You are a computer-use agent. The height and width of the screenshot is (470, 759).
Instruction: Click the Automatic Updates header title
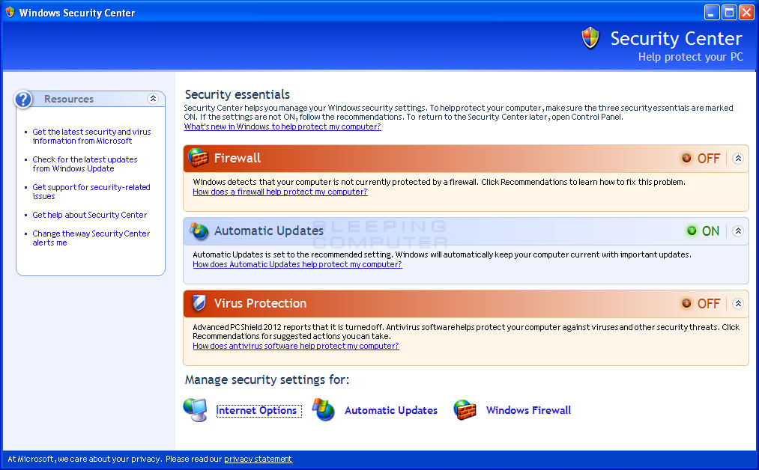[269, 231]
